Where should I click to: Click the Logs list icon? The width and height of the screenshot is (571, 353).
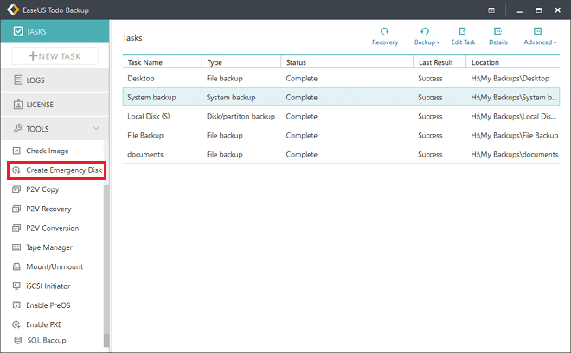point(18,80)
